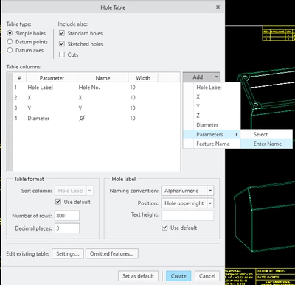Click the Name column header
This screenshot has width=295, height=285.
pyautogui.click(x=103, y=78)
